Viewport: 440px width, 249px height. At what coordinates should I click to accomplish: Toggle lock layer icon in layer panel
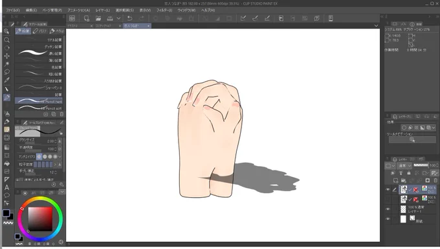coord(409,172)
